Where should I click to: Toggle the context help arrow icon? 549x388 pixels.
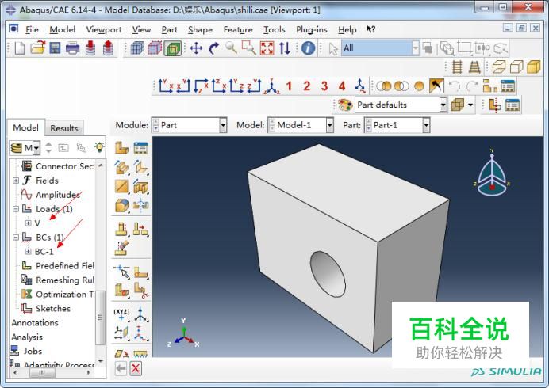point(370,29)
